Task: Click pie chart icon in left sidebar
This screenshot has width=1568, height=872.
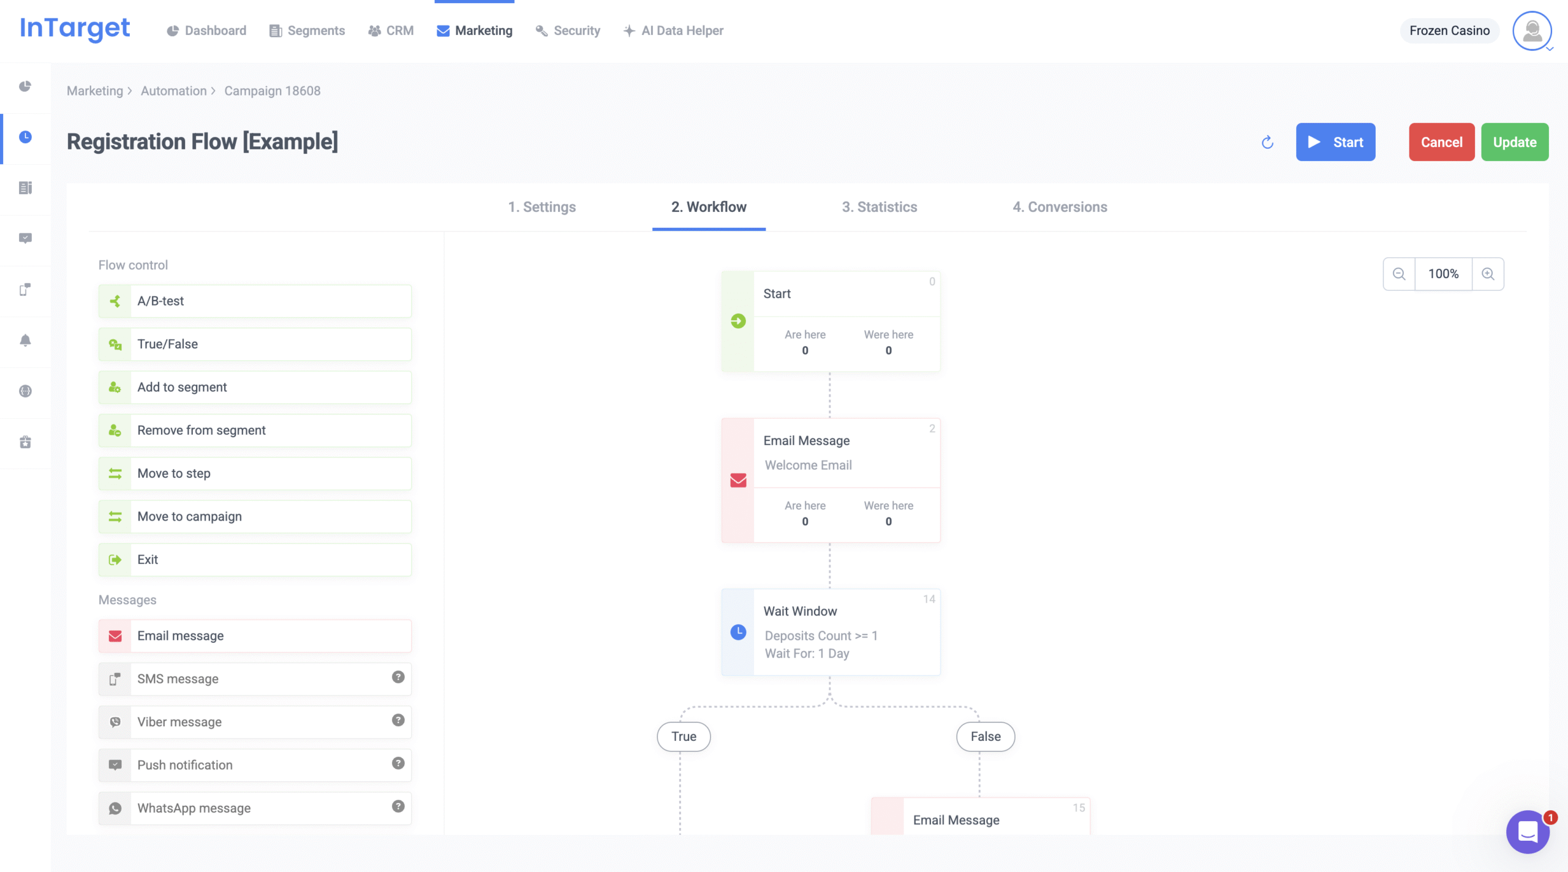Action: 25,86
